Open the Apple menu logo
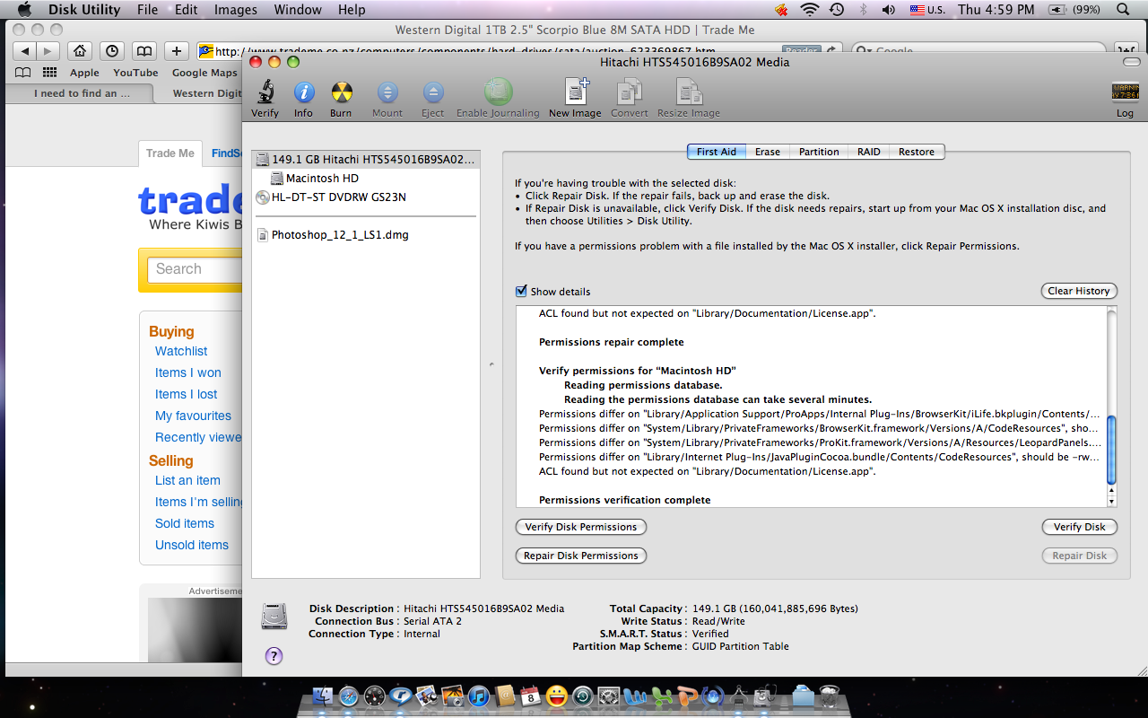Image resolution: width=1148 pixels, height=718 pixels. coord(25,10)
